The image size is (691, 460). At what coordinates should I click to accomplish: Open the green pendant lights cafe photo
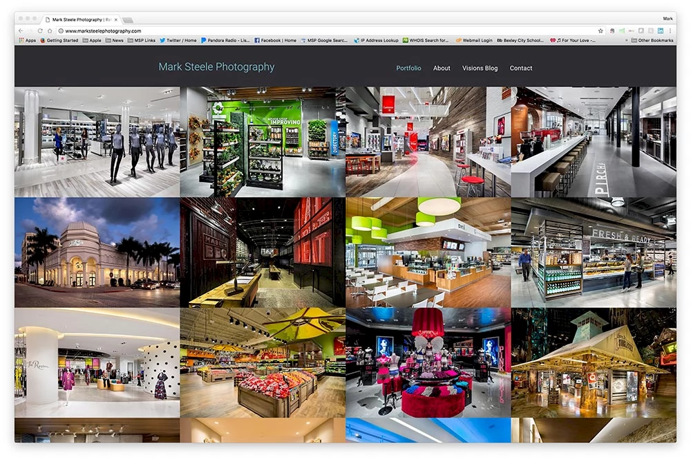click(x=428, y=252)
